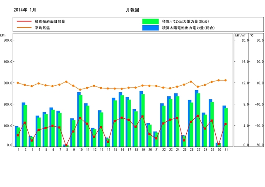265x187 pixels.
Task: Click day 14 on the x-axis
Action: 108,150
